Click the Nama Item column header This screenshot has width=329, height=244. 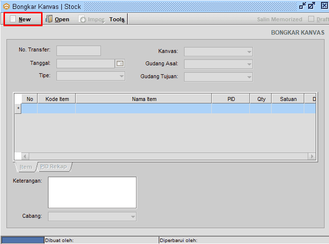coord(144,99)
